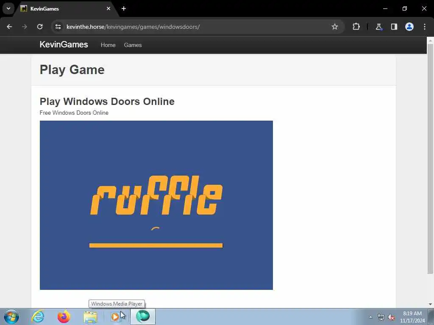Click the Ruffle loading game area

(x=156, y=205)
